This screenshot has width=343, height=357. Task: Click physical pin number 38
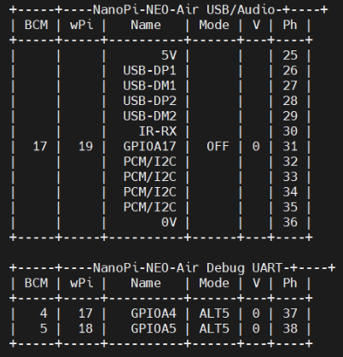click(290, 329)
